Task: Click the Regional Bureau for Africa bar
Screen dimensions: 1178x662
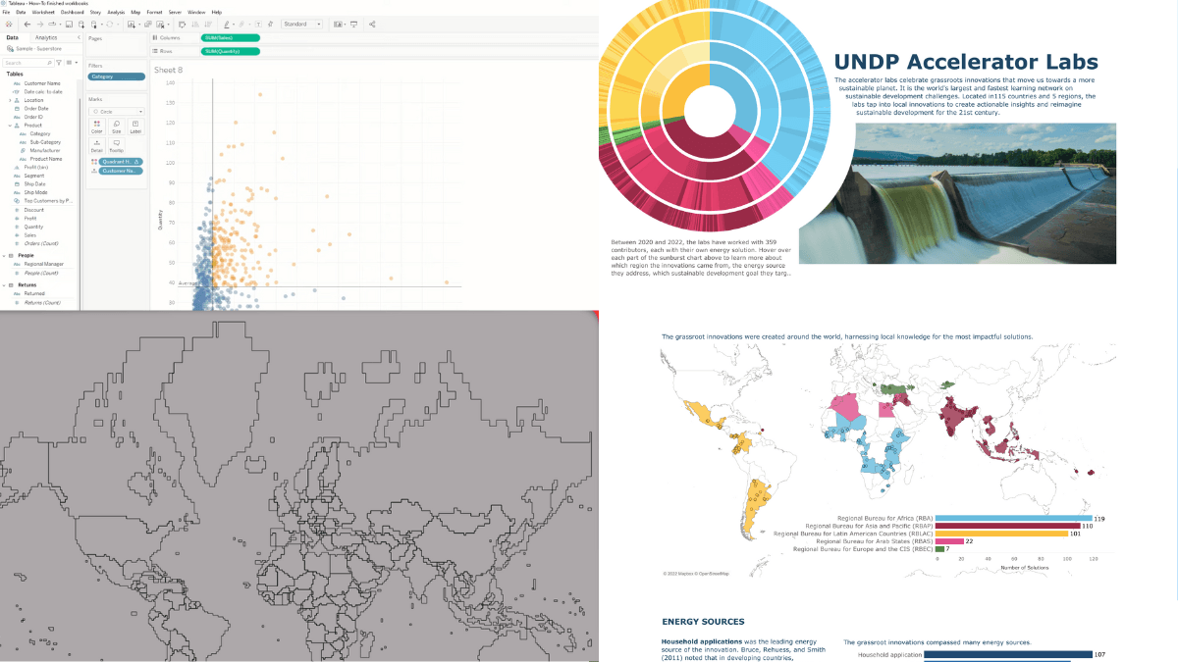Action: (1013, 517)
